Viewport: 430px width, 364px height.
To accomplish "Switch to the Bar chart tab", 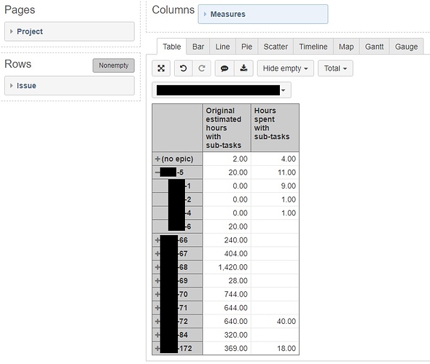I will click(x=198, y=47).
